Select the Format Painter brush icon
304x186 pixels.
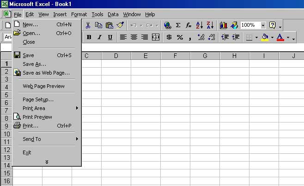tap(120, 25)
